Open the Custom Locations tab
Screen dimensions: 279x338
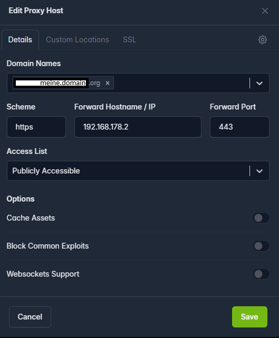(78, 40)
